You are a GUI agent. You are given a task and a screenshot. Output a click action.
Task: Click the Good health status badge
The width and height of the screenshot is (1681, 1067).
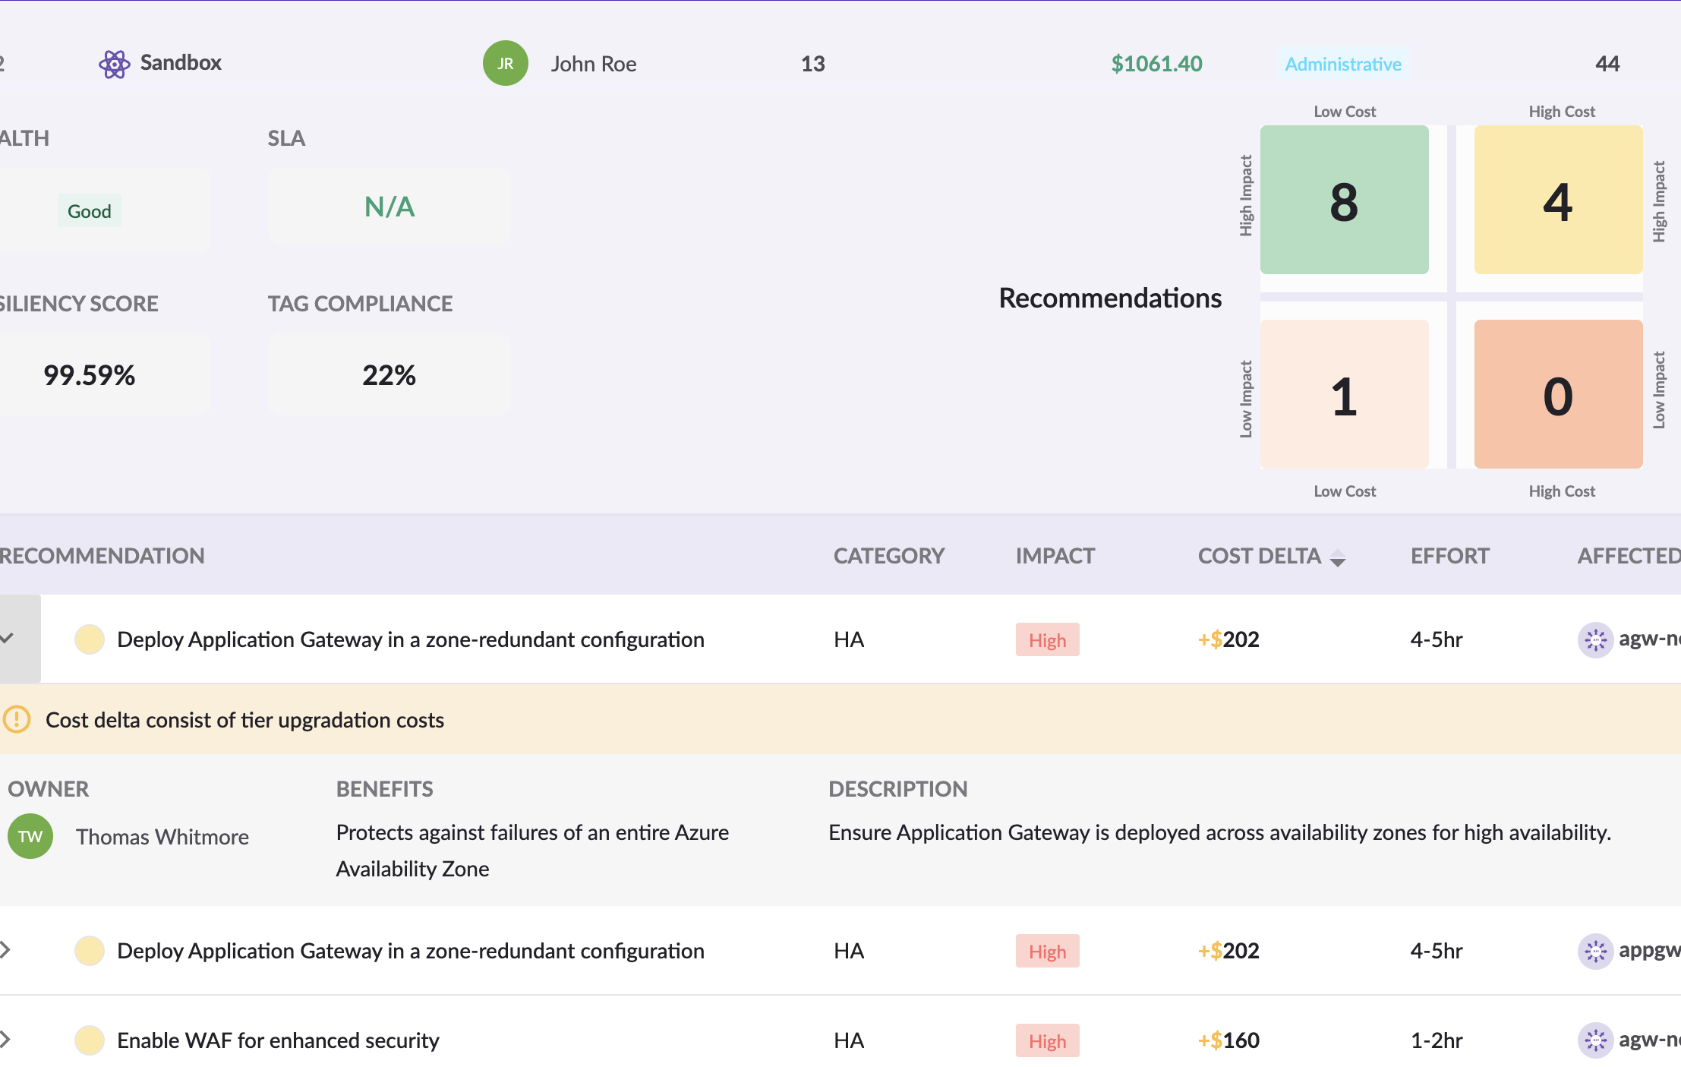coord(90,211)
